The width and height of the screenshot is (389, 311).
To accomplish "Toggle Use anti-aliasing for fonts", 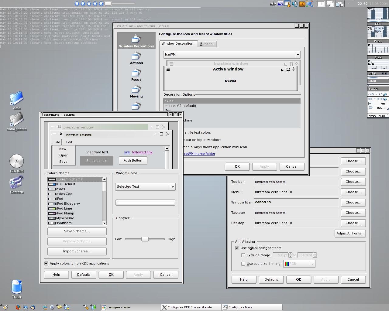I will pyautogui.click(x=237, y=248).
